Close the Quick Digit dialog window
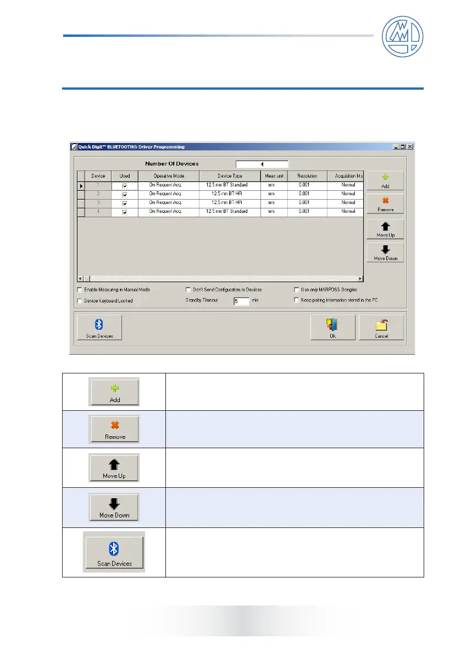Image resolution: width=461 pixels, height=655 pixels. [x=410, y=147]
